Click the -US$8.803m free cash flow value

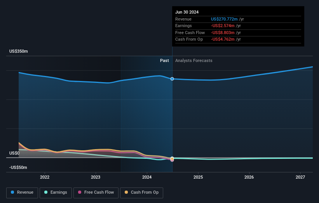pyautogui.click(x=223, y=33)
